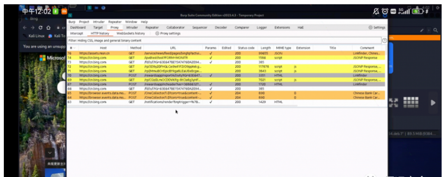Open the Comparer tab
442x177 pixels.
[x=242, y=28]
